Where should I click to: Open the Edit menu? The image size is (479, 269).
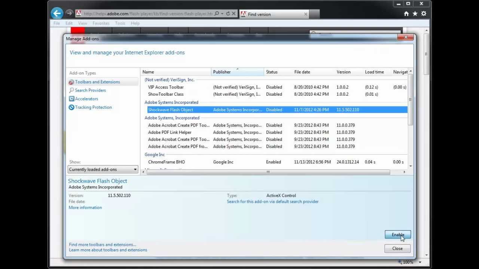tap(69, 23)
